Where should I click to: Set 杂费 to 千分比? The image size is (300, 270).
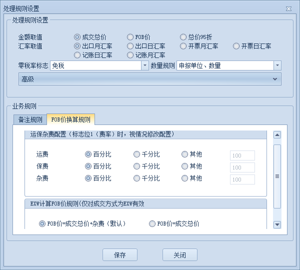[137, 178]
